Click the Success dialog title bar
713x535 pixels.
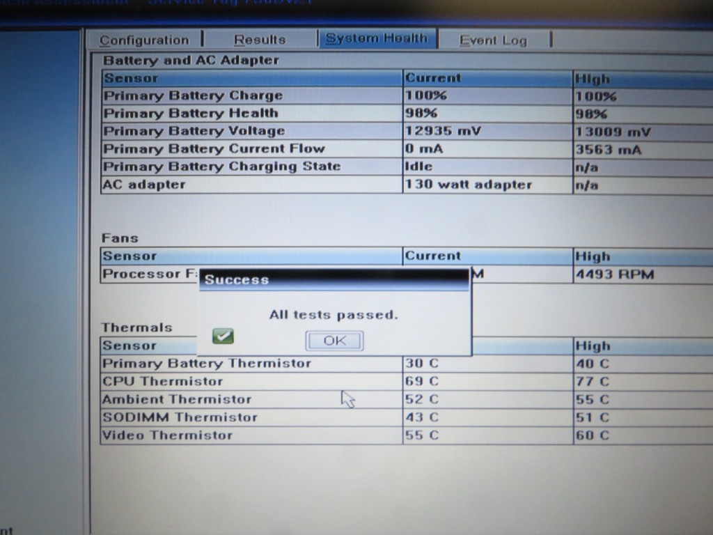[334, 280]
